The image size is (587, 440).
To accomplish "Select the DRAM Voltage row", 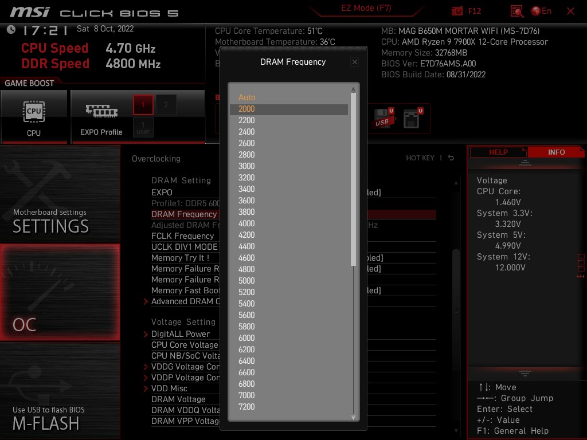I will [293, 399].
